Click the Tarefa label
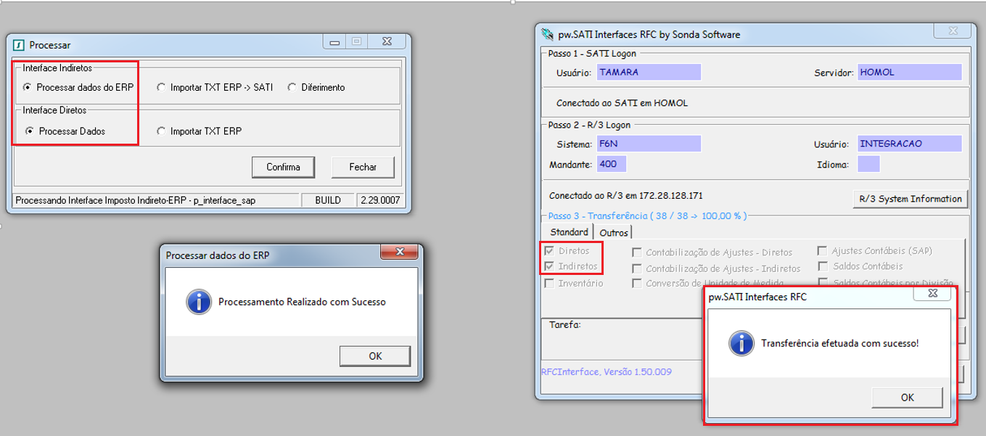 coord(565,325)
